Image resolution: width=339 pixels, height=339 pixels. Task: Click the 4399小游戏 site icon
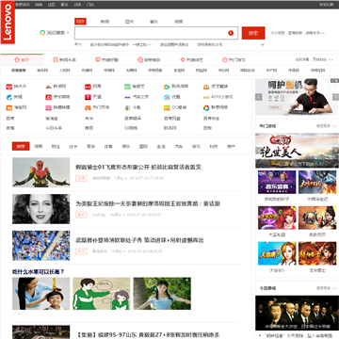click(x=206, y=97)
